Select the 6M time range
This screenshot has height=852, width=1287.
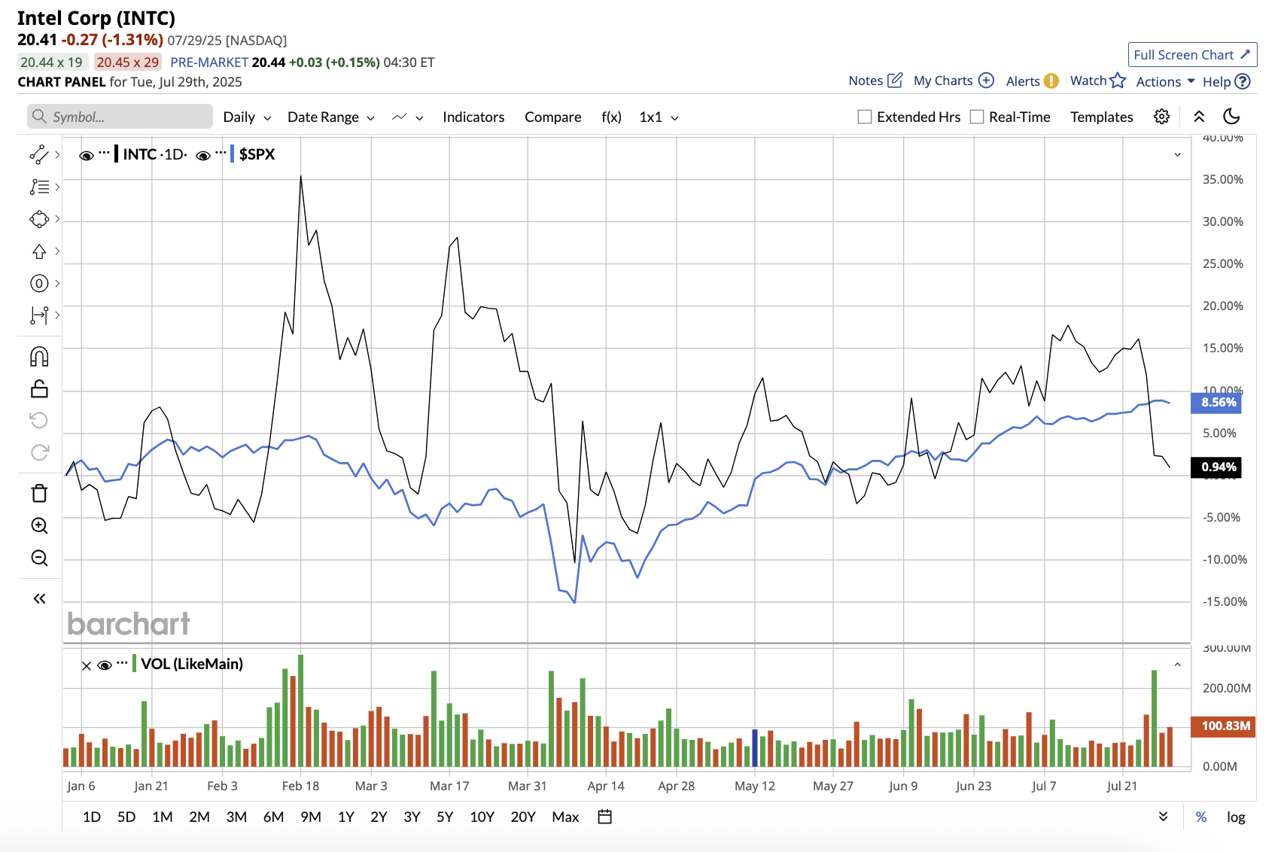point(274,817)
